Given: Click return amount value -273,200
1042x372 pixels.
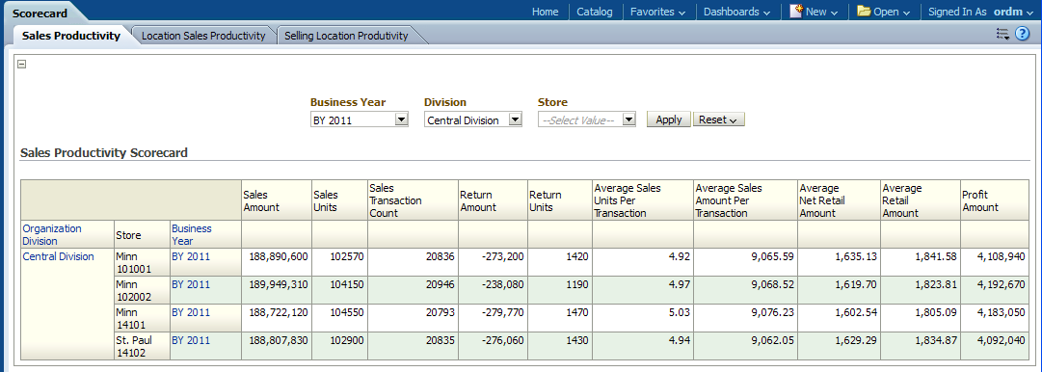Looking at the screenshot, I should click(x=502, y=256).
